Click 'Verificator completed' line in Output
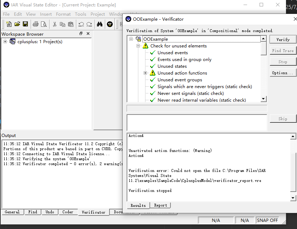This screenshot has width=297, height=229. tap(63, 164)
